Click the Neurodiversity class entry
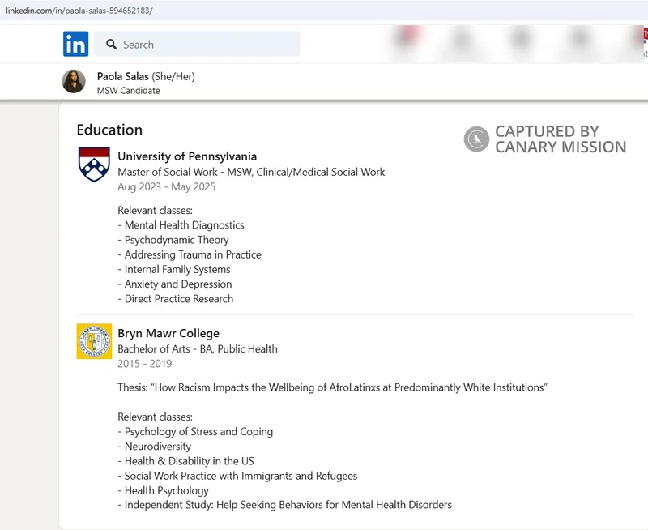The height and width of the screenshot is (530, 648). [155, 447]
